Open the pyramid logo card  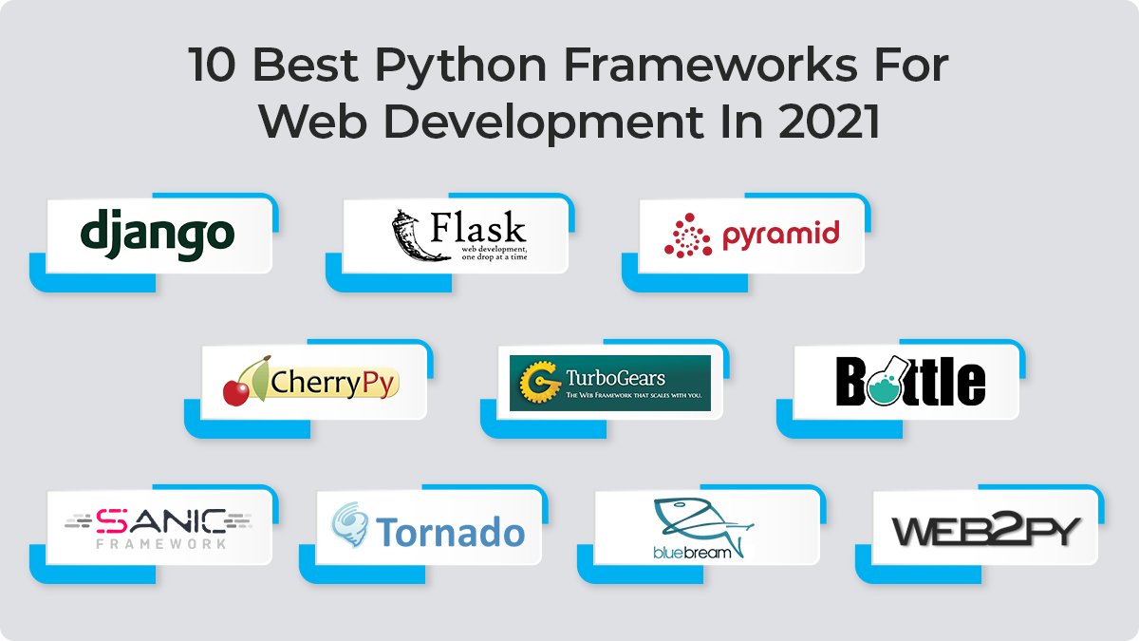(752, 236)
